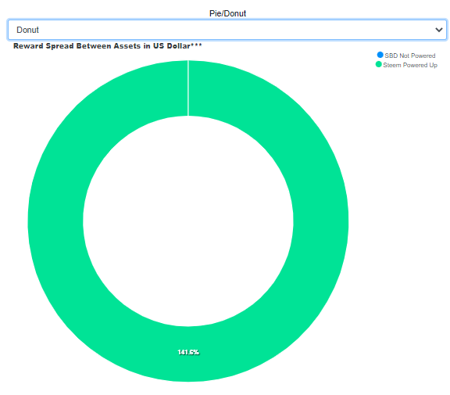Click the 141.5% data label
The image size is (450, 395).
pos(188,352)
